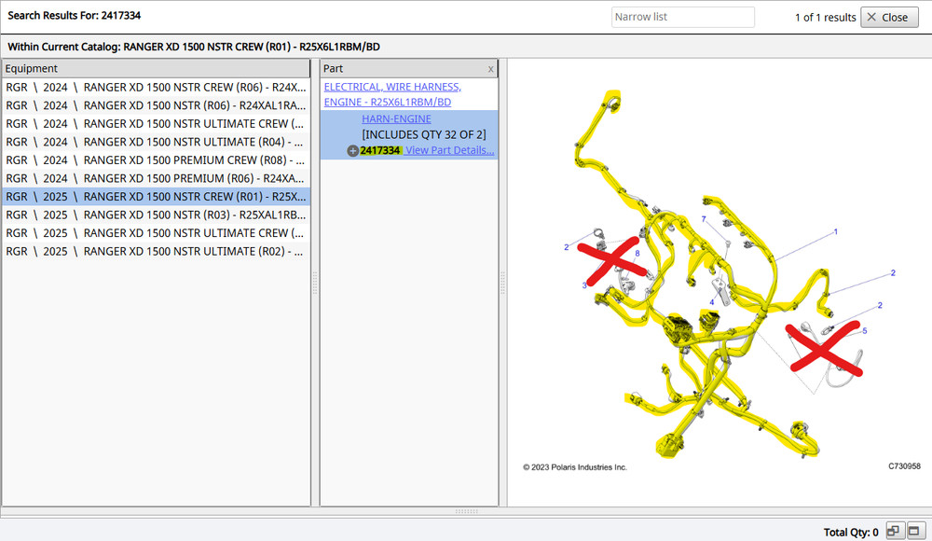Expand part 2417334 with the plus icon

(x=352, y=150)
